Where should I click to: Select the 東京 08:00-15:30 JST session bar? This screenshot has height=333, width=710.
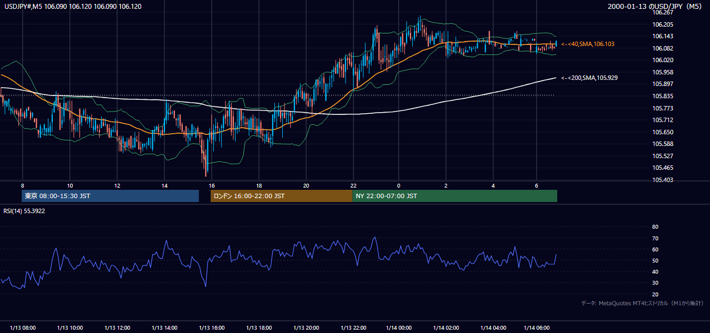110,196
